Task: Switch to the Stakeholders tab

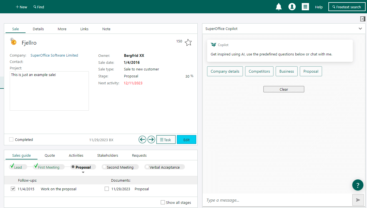Action: coord(107,155)
